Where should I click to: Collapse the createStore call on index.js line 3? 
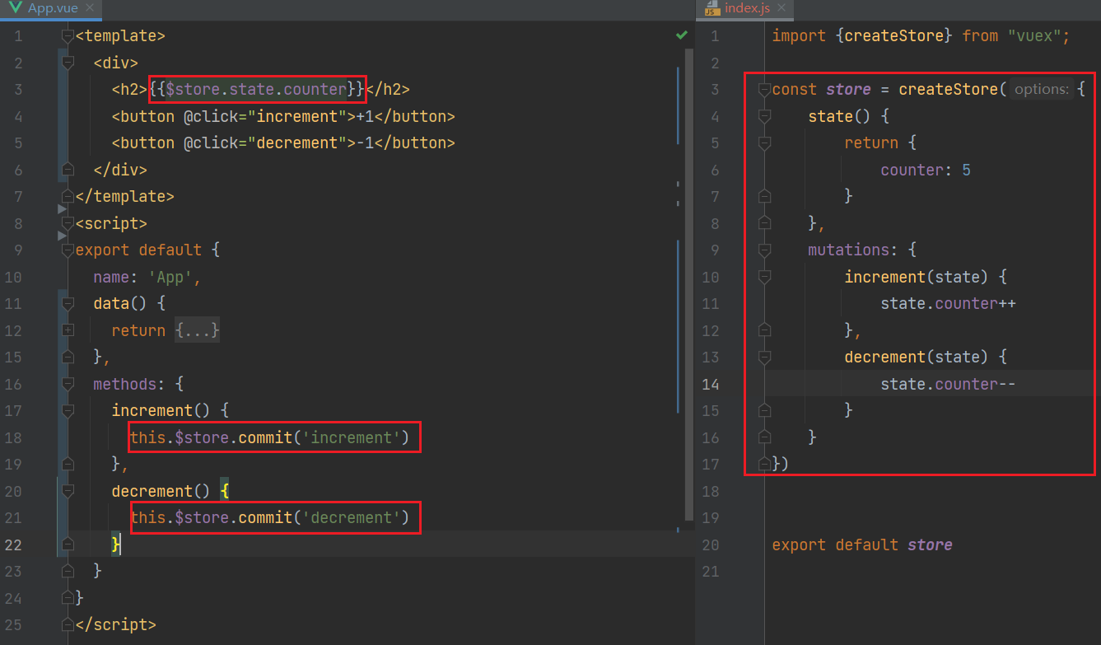[x=764, y=90]
